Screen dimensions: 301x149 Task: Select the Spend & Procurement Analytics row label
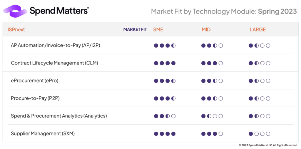coord(59,116)
